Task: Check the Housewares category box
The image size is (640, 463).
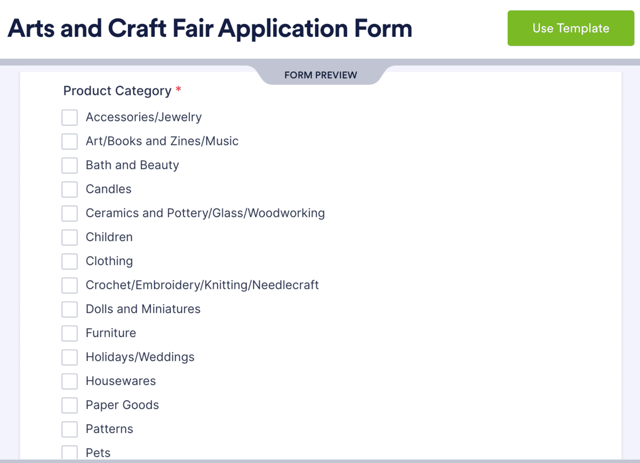Action: [x=69, y=381]
